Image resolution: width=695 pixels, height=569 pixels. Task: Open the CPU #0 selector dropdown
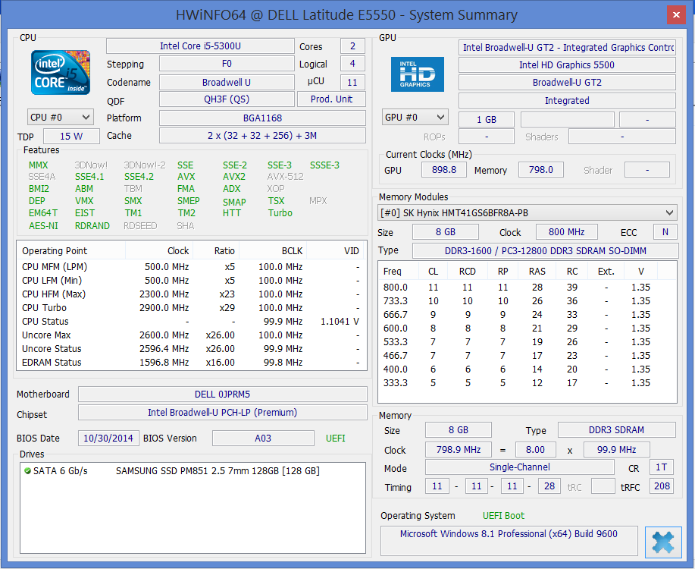(x=61, y=117)
